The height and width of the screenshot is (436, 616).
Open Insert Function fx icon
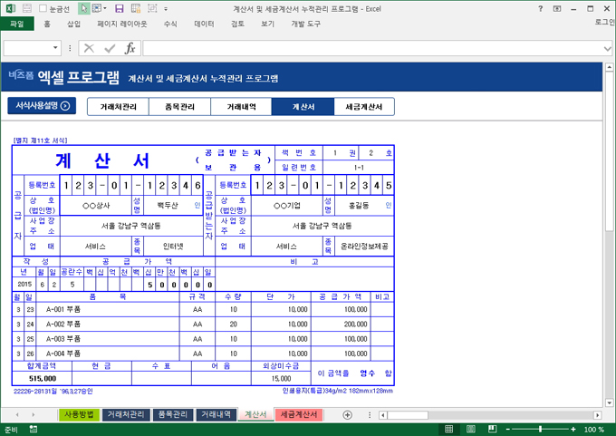(130, 48)
